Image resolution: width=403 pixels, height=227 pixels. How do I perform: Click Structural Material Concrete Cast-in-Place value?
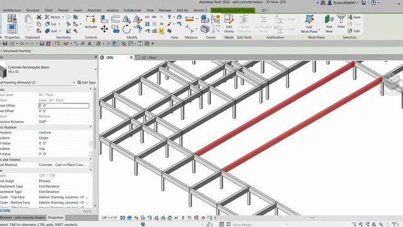[62, 165]
